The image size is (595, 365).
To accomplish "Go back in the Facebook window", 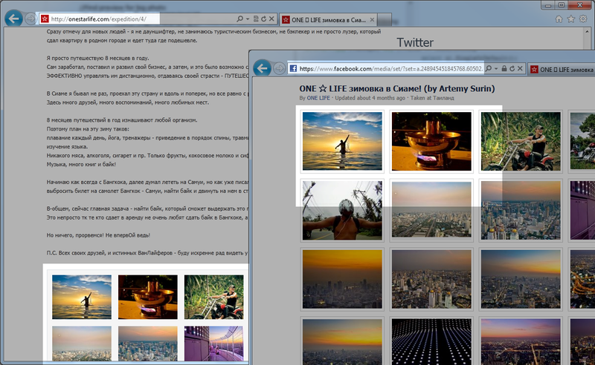I will 263,68.
